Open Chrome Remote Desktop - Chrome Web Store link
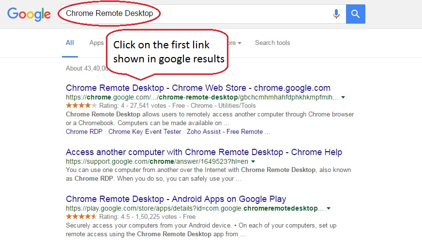This screenshot has width=422, height=243. coord(198,88)
